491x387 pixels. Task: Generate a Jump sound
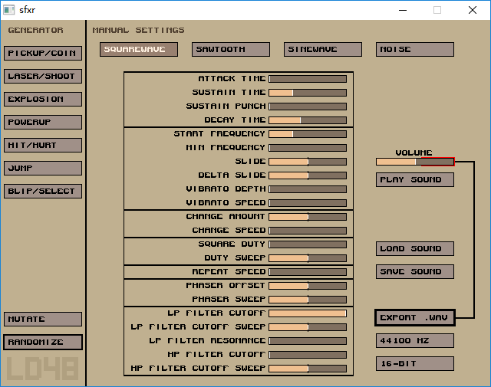tap(43, 169)
